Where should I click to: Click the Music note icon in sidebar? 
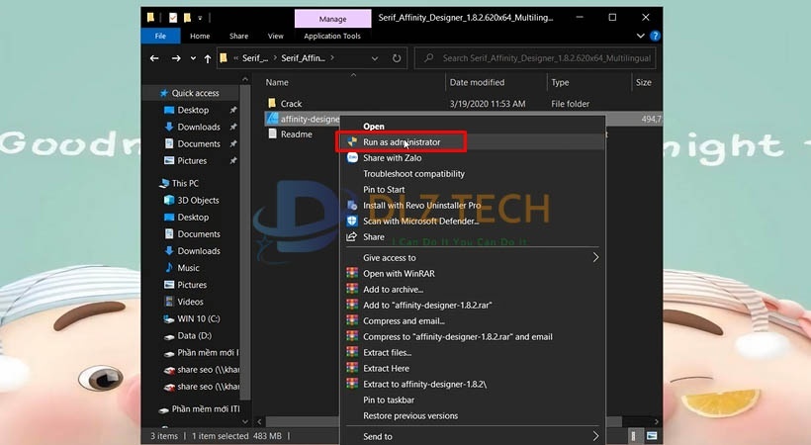pos(168,268)
